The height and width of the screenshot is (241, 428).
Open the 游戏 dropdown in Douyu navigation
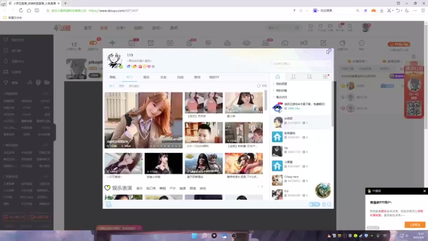tap(157, 28)
